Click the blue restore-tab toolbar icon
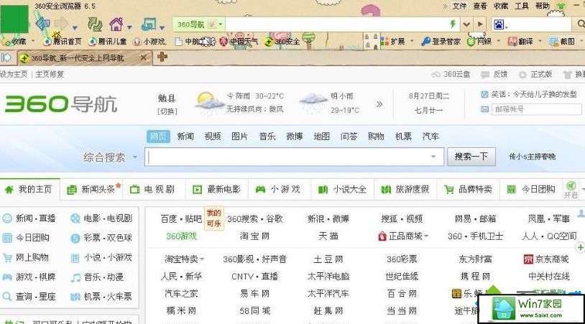The image size is (585, 324). click(149, 24)
